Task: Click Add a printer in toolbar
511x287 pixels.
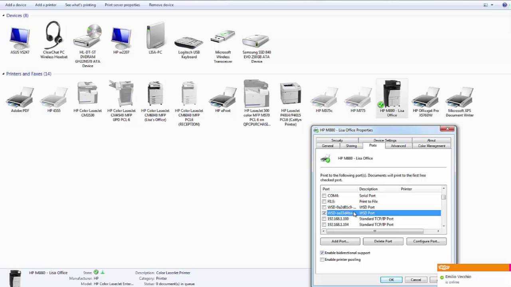Action: (x=46, y=5)
